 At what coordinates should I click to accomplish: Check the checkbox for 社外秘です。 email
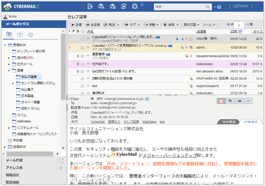(82, 64)
